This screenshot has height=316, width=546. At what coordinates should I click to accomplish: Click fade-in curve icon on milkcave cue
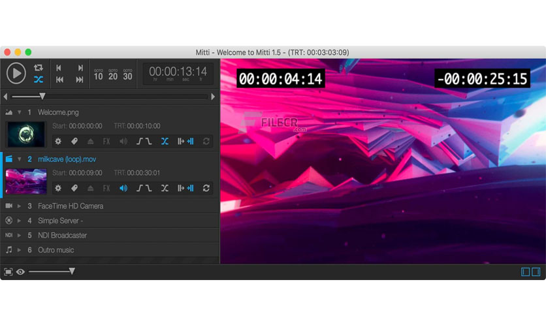pos(139,188)
